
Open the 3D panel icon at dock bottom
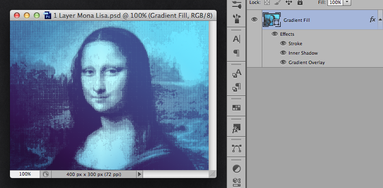pos(236,182)
